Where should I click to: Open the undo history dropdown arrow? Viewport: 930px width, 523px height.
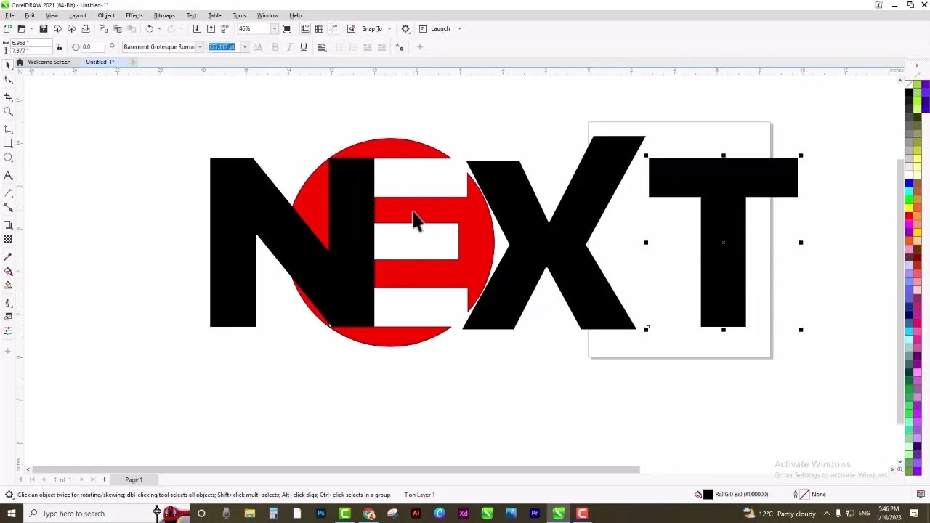[159, 28]
